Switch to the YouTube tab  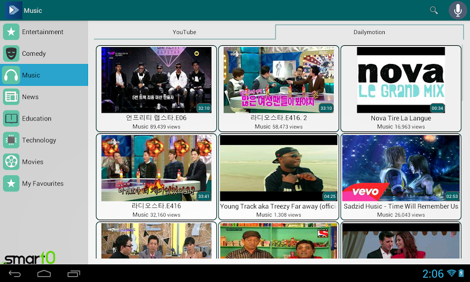point(184,32)
